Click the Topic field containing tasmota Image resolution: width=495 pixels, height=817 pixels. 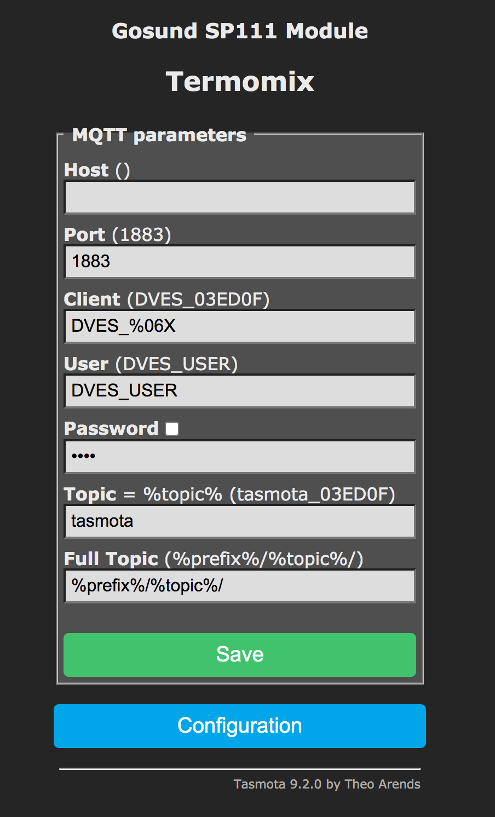tap(240, 521)
